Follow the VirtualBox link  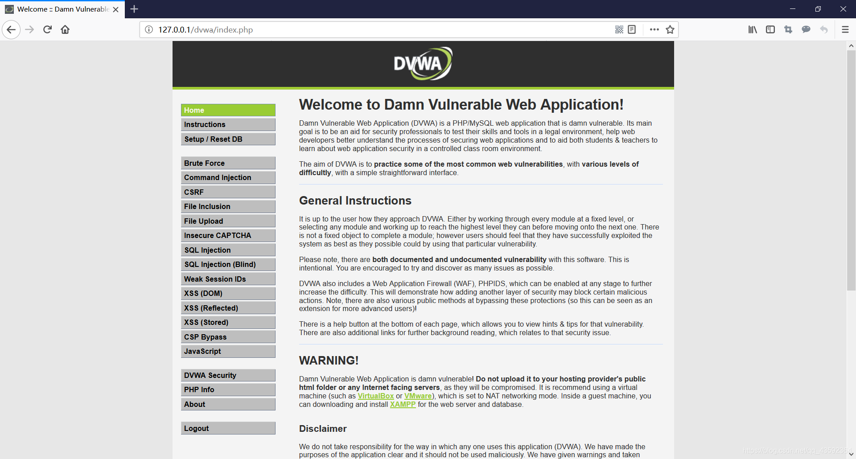pos(375,396)
